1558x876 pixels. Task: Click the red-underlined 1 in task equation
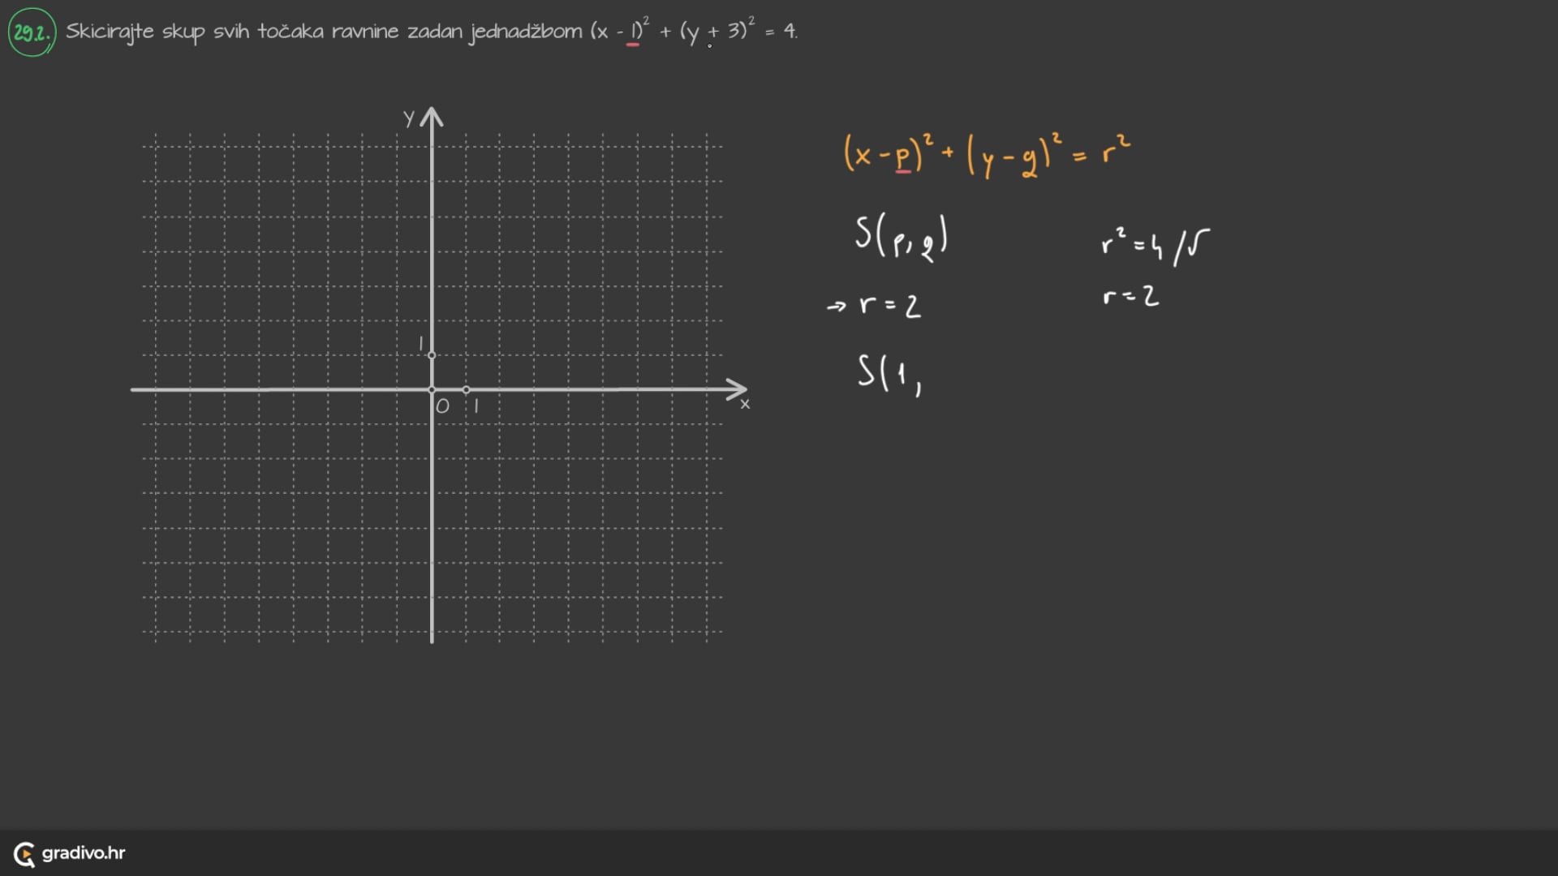[x=634, y=32]
